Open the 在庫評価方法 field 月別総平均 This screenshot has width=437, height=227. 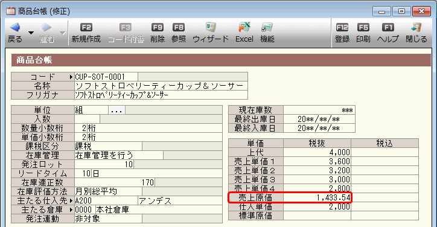108,191
